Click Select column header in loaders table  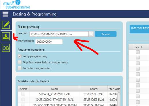pos(24,89)
